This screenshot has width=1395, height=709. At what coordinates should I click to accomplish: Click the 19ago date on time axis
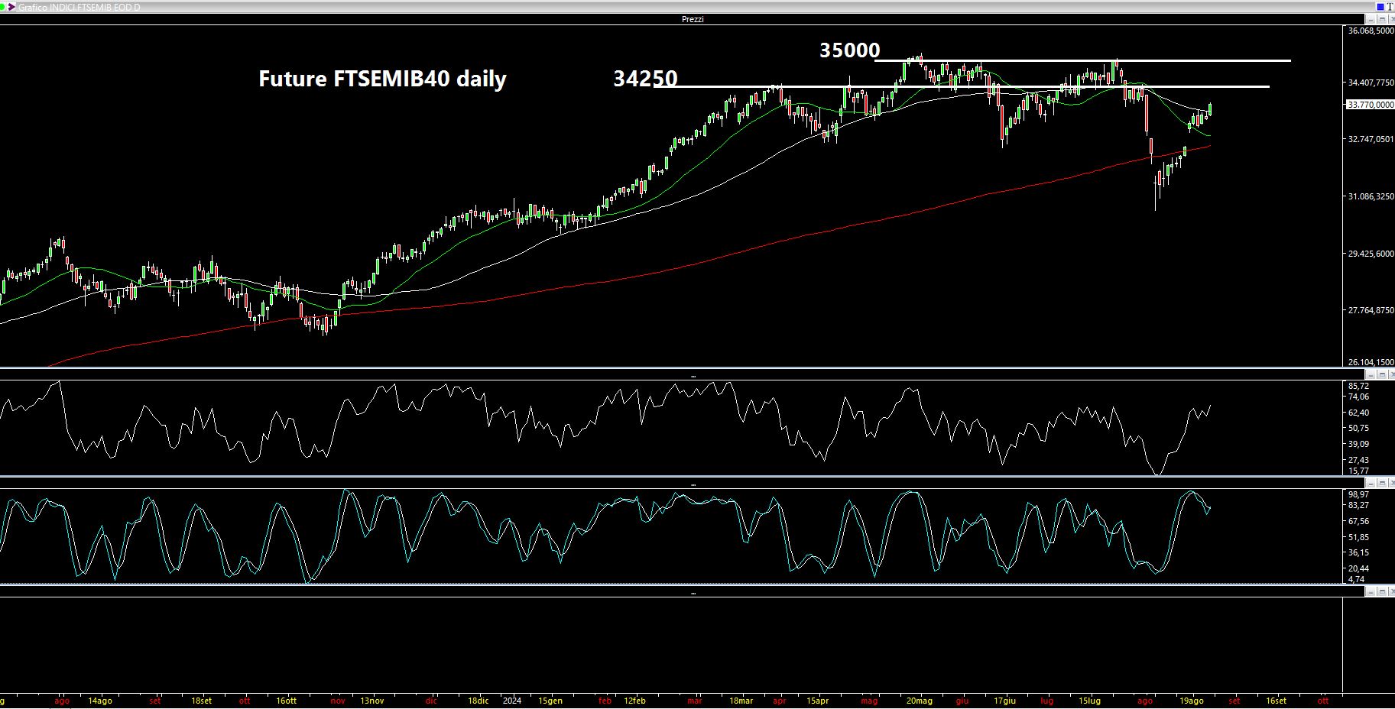[1191, 701]
